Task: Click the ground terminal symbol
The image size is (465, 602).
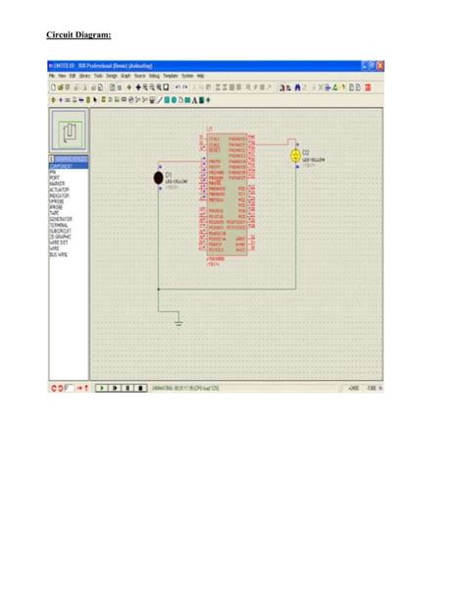Action: (x=179, y=322)
